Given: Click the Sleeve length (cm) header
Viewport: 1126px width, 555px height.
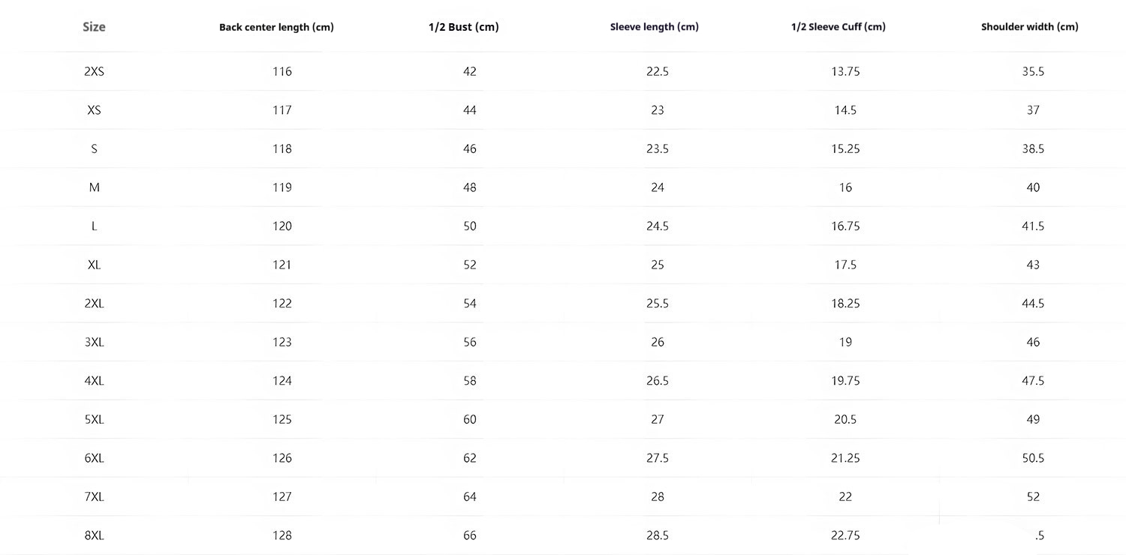Looking at the screenshot, I should pos(654,27).
